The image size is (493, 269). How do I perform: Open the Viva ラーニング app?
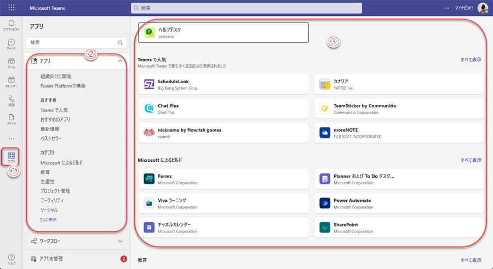click(x=223, y=203)
